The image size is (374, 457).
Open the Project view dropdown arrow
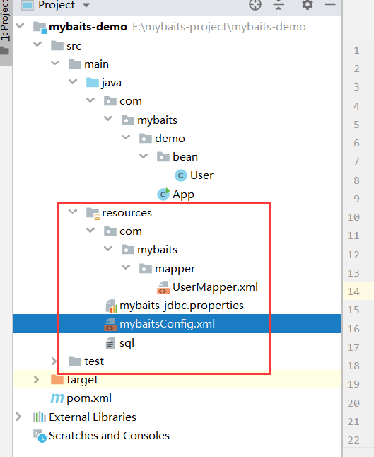86,5
